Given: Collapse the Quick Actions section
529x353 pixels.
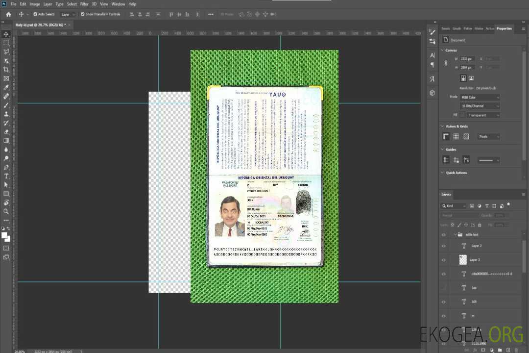Looking at the screenshot, I should coord(442,173).
